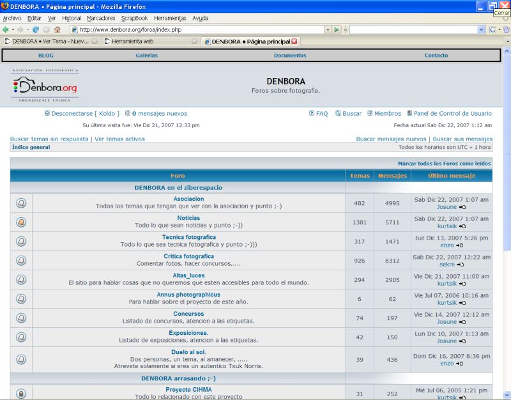The width and height of the screenshot is (511, 400).
Task: Open latest post arrow in Critica fotografica row
Action: click(460, 265)
